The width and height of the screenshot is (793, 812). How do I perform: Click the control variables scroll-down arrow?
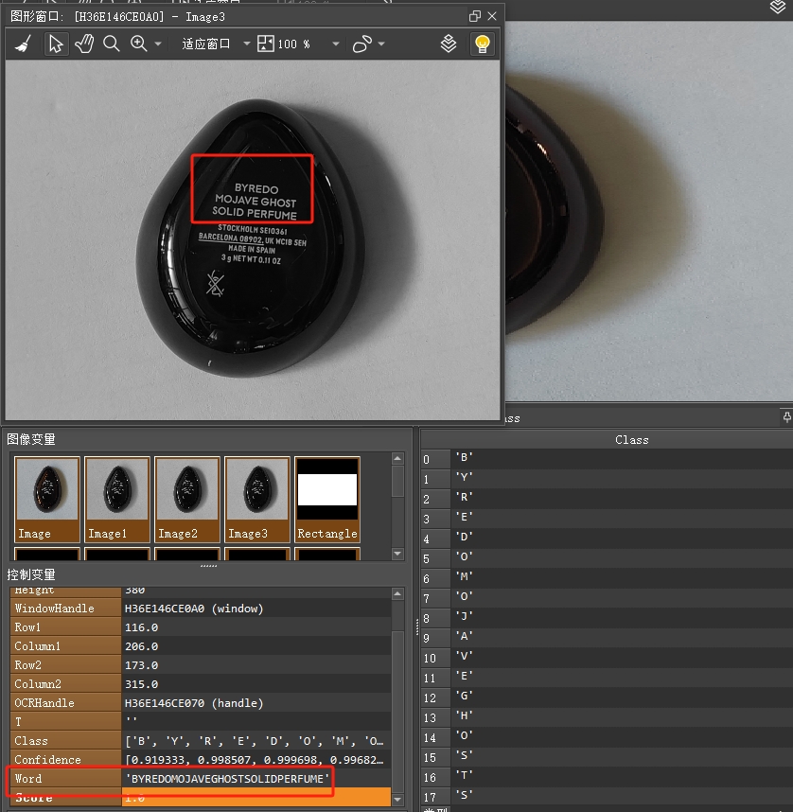point(397,800)
